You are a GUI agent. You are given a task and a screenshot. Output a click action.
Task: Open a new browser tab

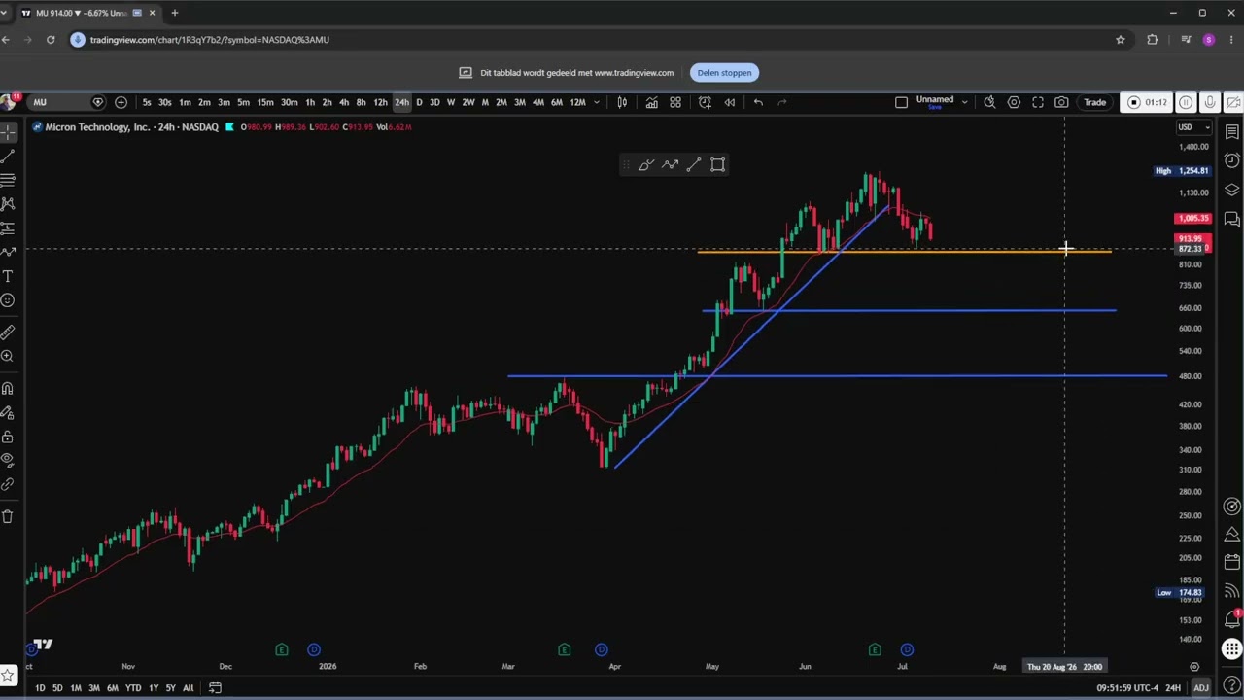click(175, 13)
